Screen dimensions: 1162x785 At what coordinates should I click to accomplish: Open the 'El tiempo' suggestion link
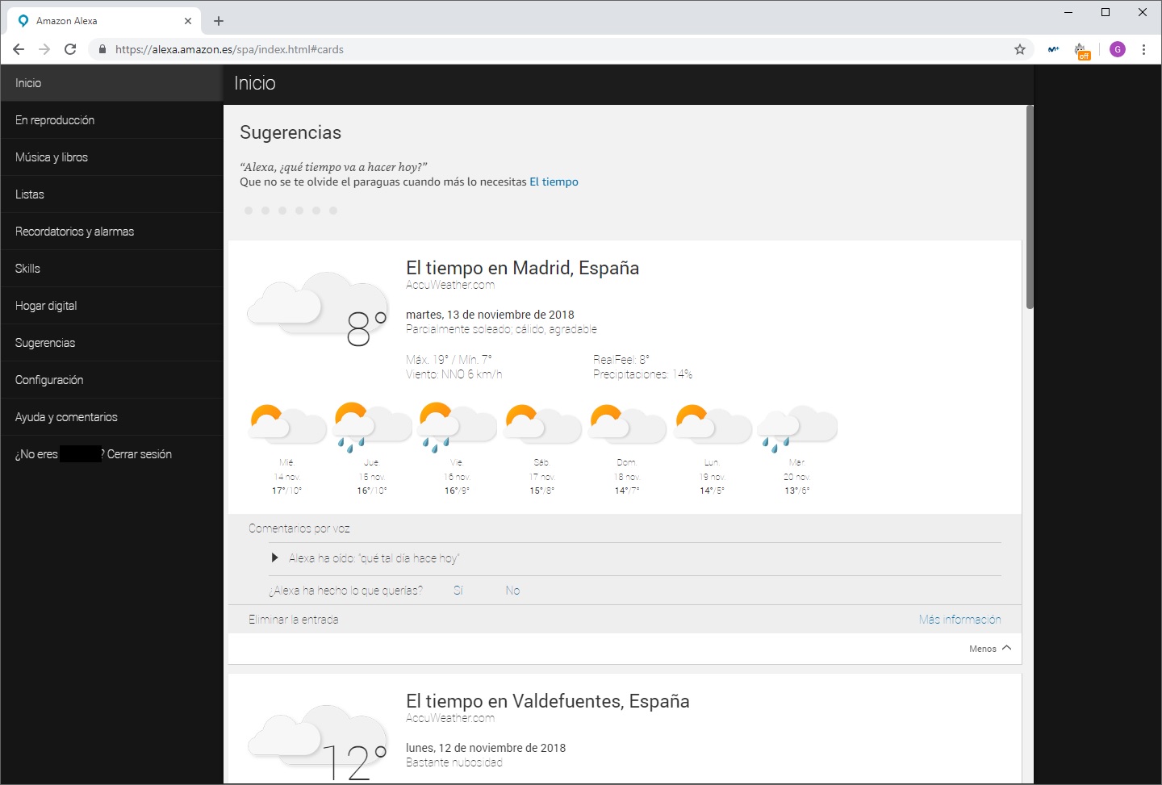pyautogui.click(x=554, y=182)
